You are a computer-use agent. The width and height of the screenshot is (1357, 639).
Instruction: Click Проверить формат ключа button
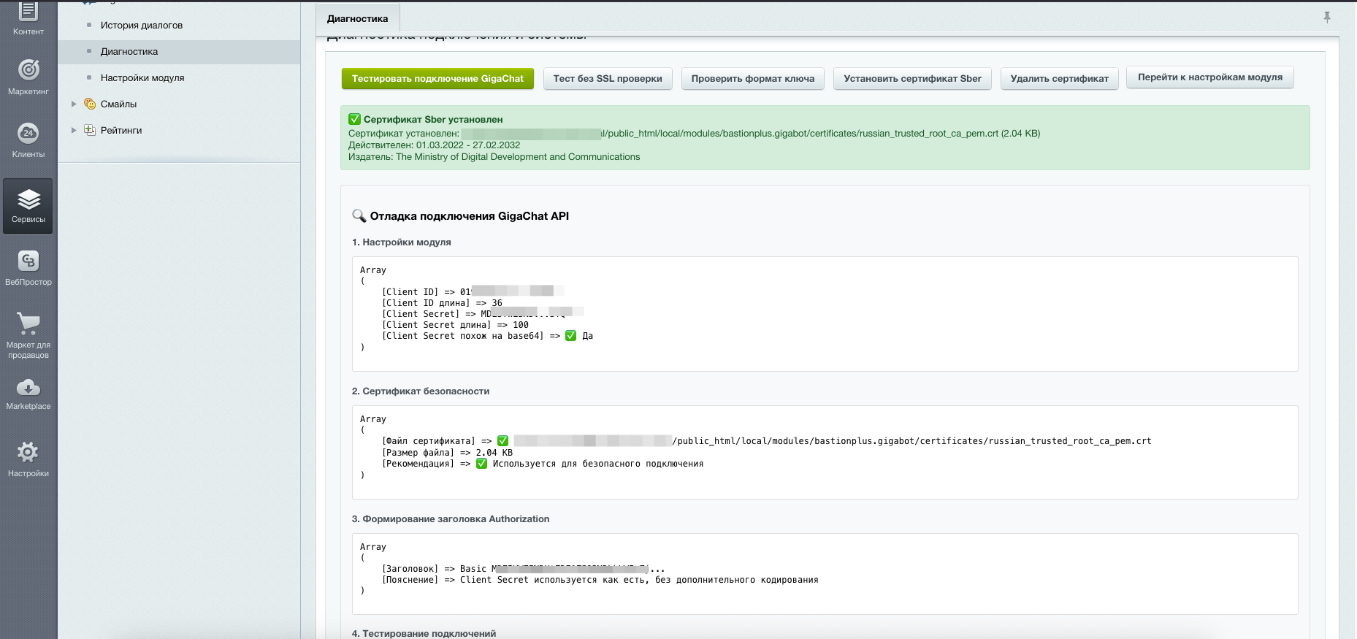pyautogui.click(x=753, y=78)
